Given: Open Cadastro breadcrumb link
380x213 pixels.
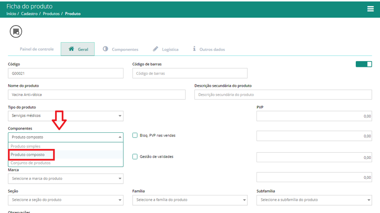Looking at the screenshot, I should point(29,14).
